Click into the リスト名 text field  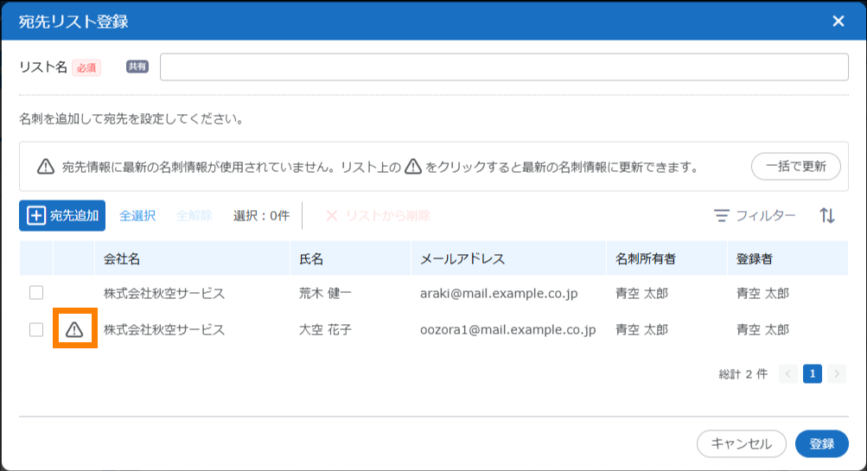point(503,67)
